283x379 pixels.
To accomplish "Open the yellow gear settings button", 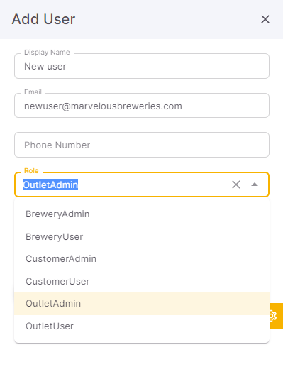I will point(276,316).
